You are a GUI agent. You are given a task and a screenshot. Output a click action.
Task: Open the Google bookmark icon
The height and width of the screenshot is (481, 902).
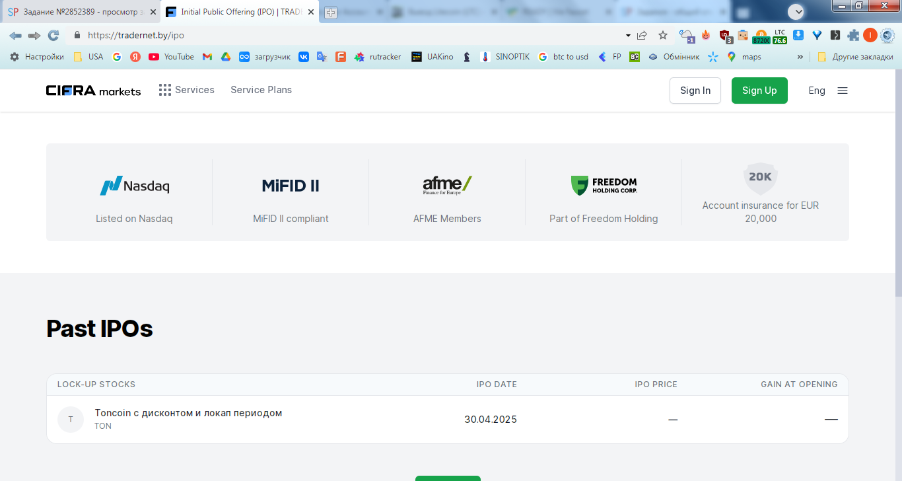tap(117, 57)
